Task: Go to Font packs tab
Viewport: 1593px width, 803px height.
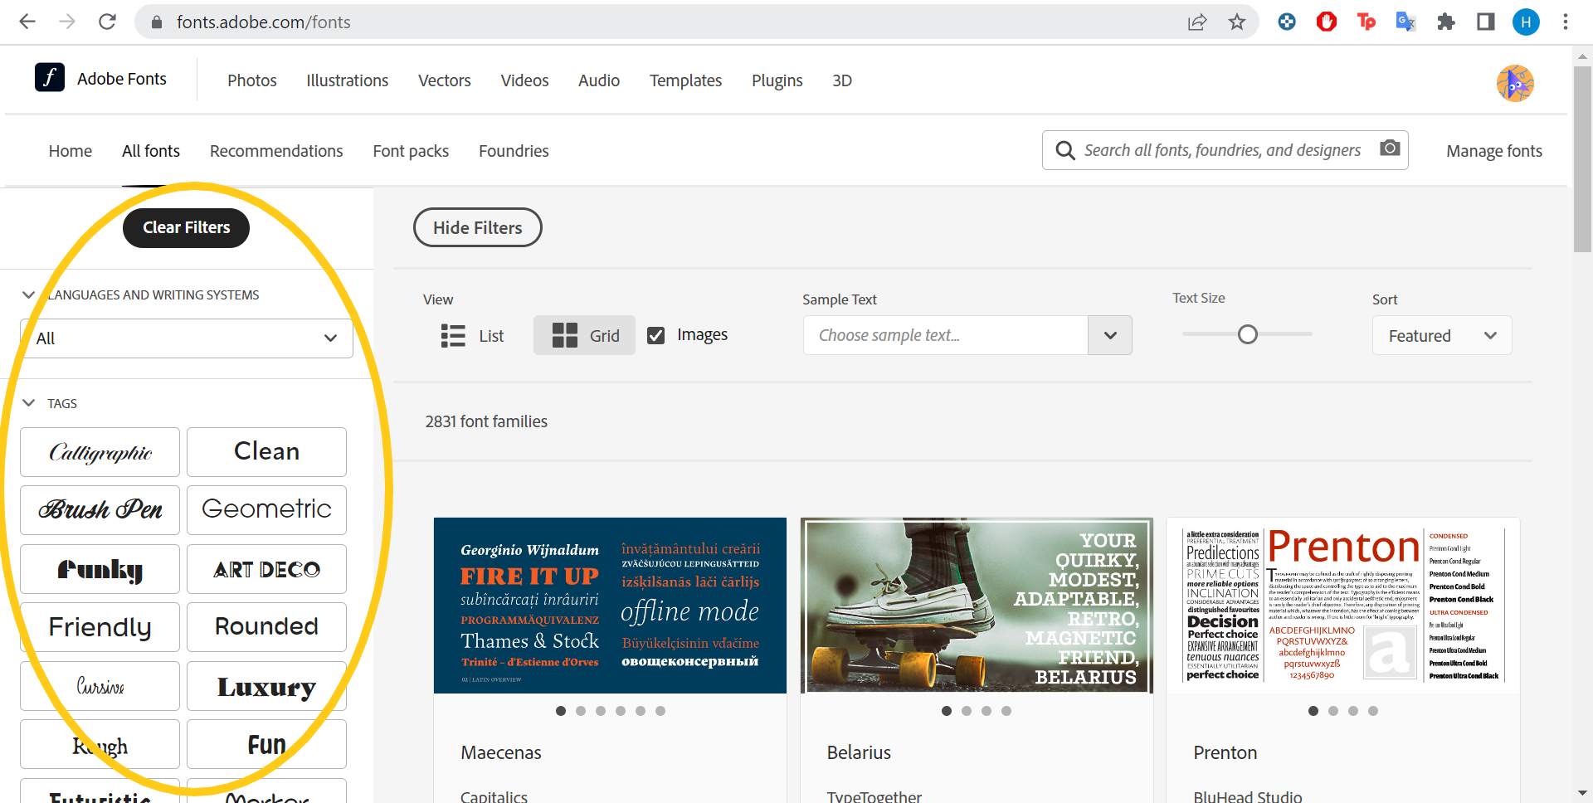Action: tap(411, 151)
